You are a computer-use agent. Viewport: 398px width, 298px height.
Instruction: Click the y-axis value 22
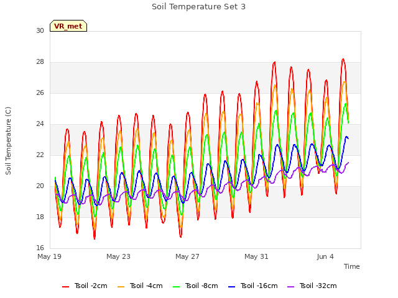coord(40,155)
